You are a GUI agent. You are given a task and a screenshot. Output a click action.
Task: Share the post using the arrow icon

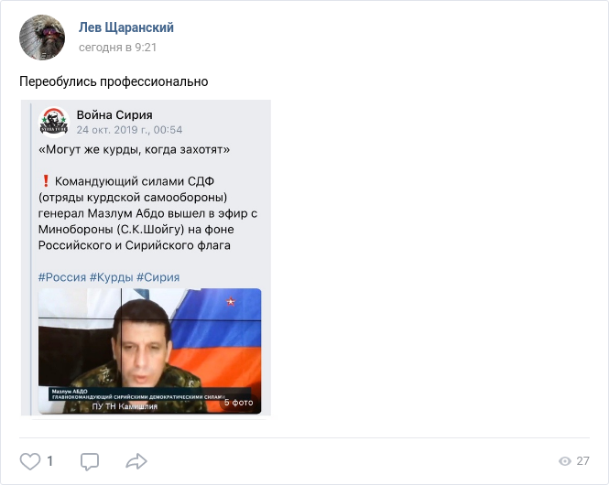[x=136, y=461]
